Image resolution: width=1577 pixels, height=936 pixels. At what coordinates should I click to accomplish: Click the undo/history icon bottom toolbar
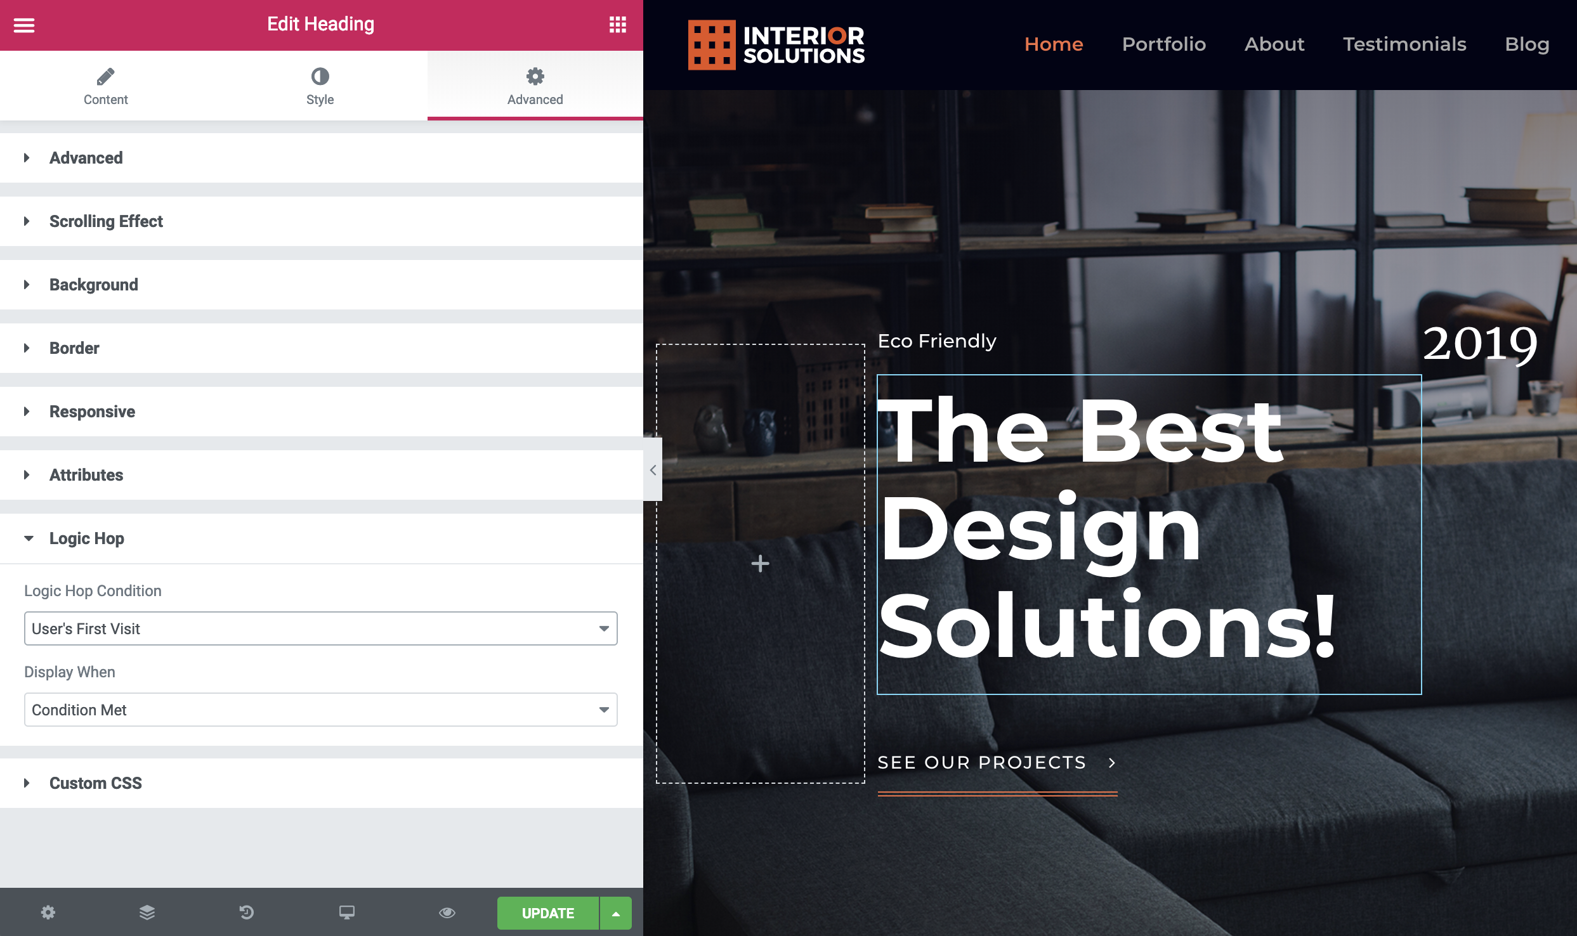[x=247, y=913]
